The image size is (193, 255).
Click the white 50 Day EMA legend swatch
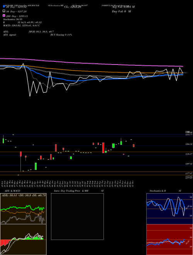[4, 11]
